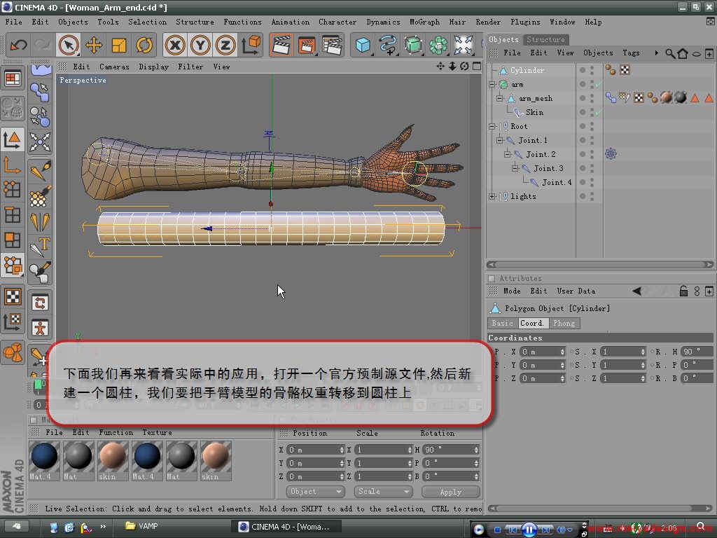Open the Character menu
The width and height of the screenshot is (717, 538).
click(337, 22)
